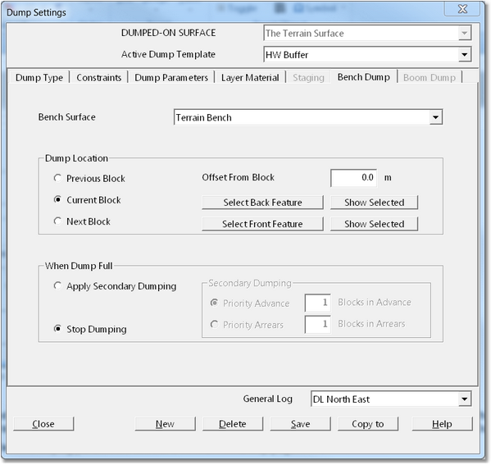Click the Offset From Block input field
491x465 pixels.
coord(353,178)
